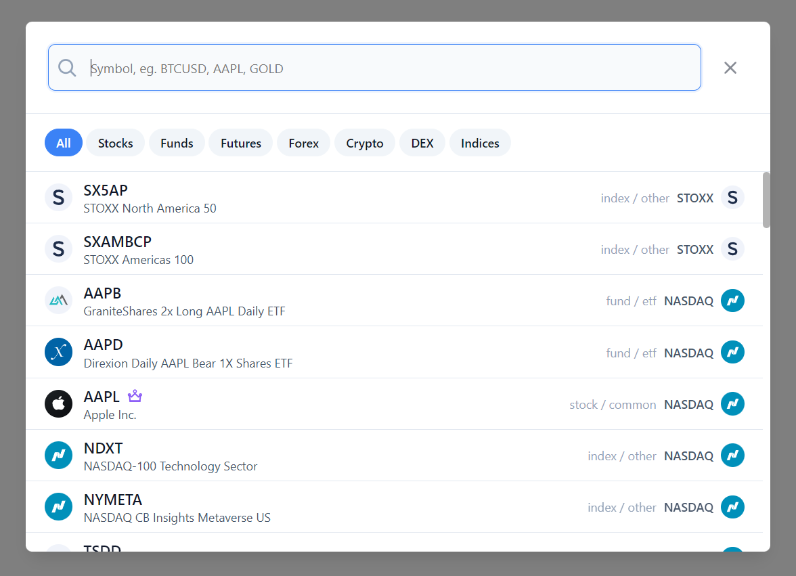
Task: Filter results by Indices
Action: click(480, 143)
